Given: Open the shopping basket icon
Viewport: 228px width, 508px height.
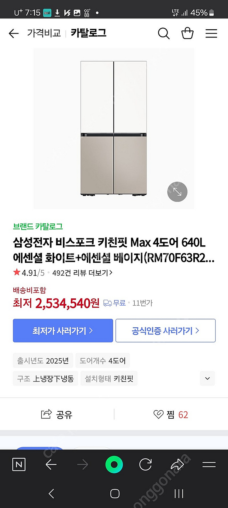Looking at the screenshot, I should [x=187, y=33].
